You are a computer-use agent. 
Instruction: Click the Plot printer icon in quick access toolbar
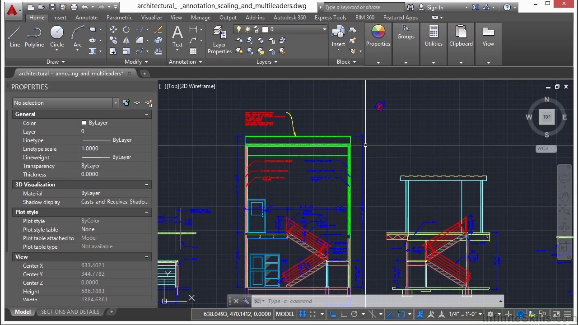[x=74, y=7]
